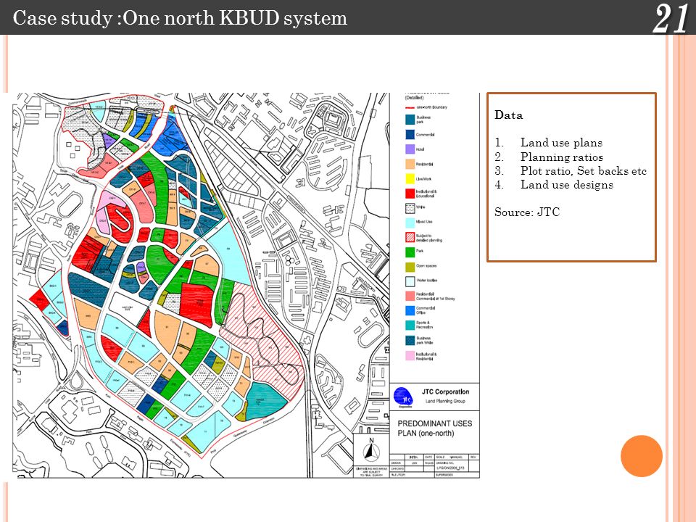Click the hatched Subject to detailed planning swatch
The height and width of the screenshot is (522, 696).
[x=410, y=237]
